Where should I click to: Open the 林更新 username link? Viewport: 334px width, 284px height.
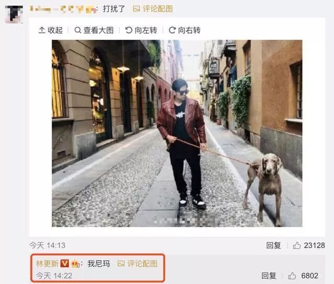point(47,264)
